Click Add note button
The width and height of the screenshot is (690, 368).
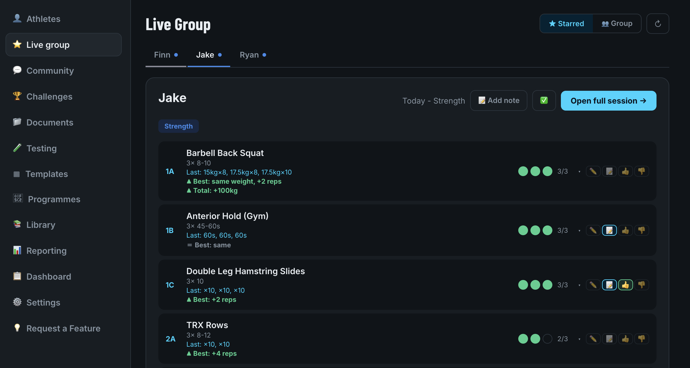pos(499,101)
